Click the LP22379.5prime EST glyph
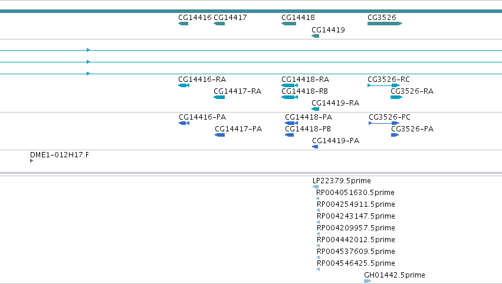This screenshot has width=502, height=284. pos(316,187)
